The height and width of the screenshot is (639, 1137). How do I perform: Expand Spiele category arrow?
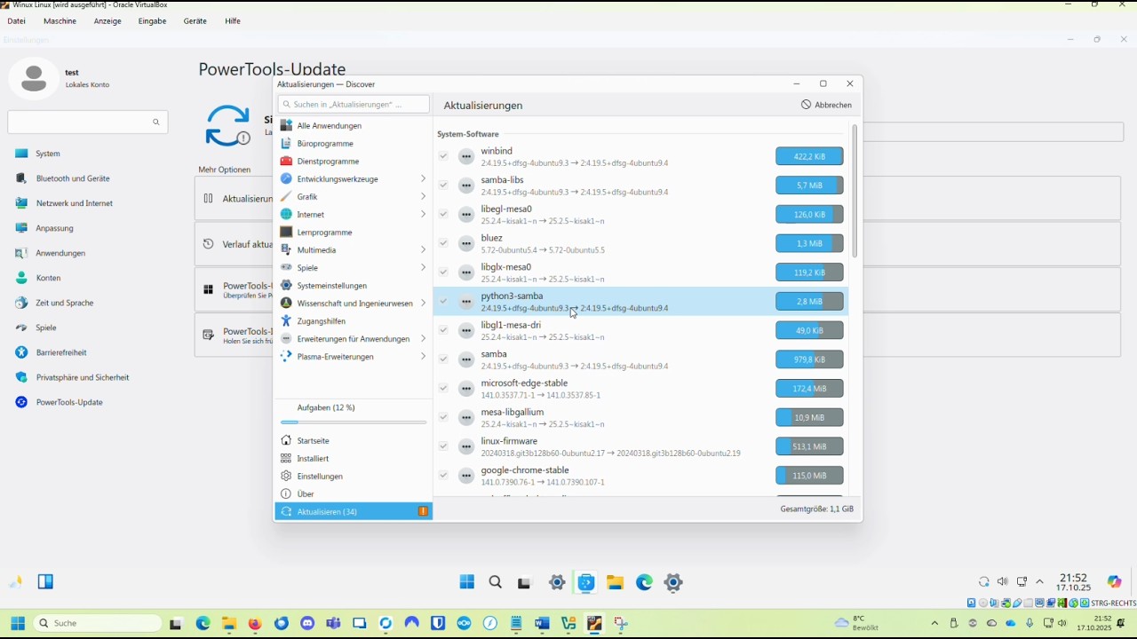click(x=423, y=267)
